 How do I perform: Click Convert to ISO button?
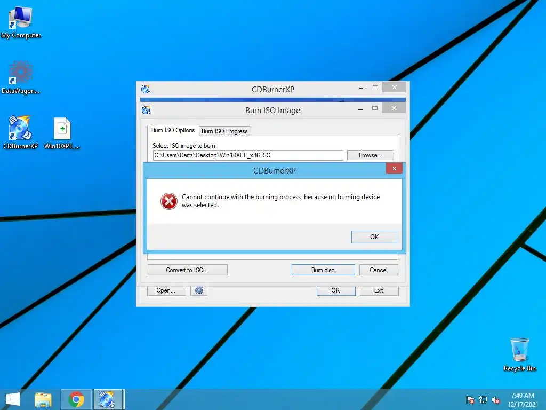pos(187,270)
